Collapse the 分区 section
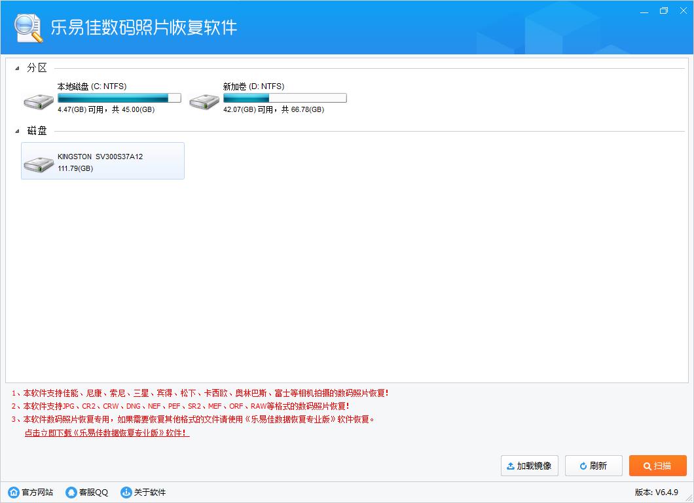 18,67
